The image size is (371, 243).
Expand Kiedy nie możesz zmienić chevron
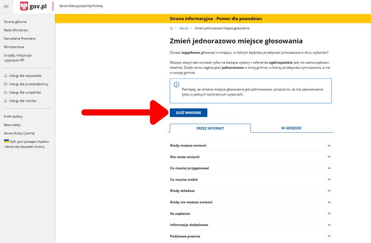329,202
